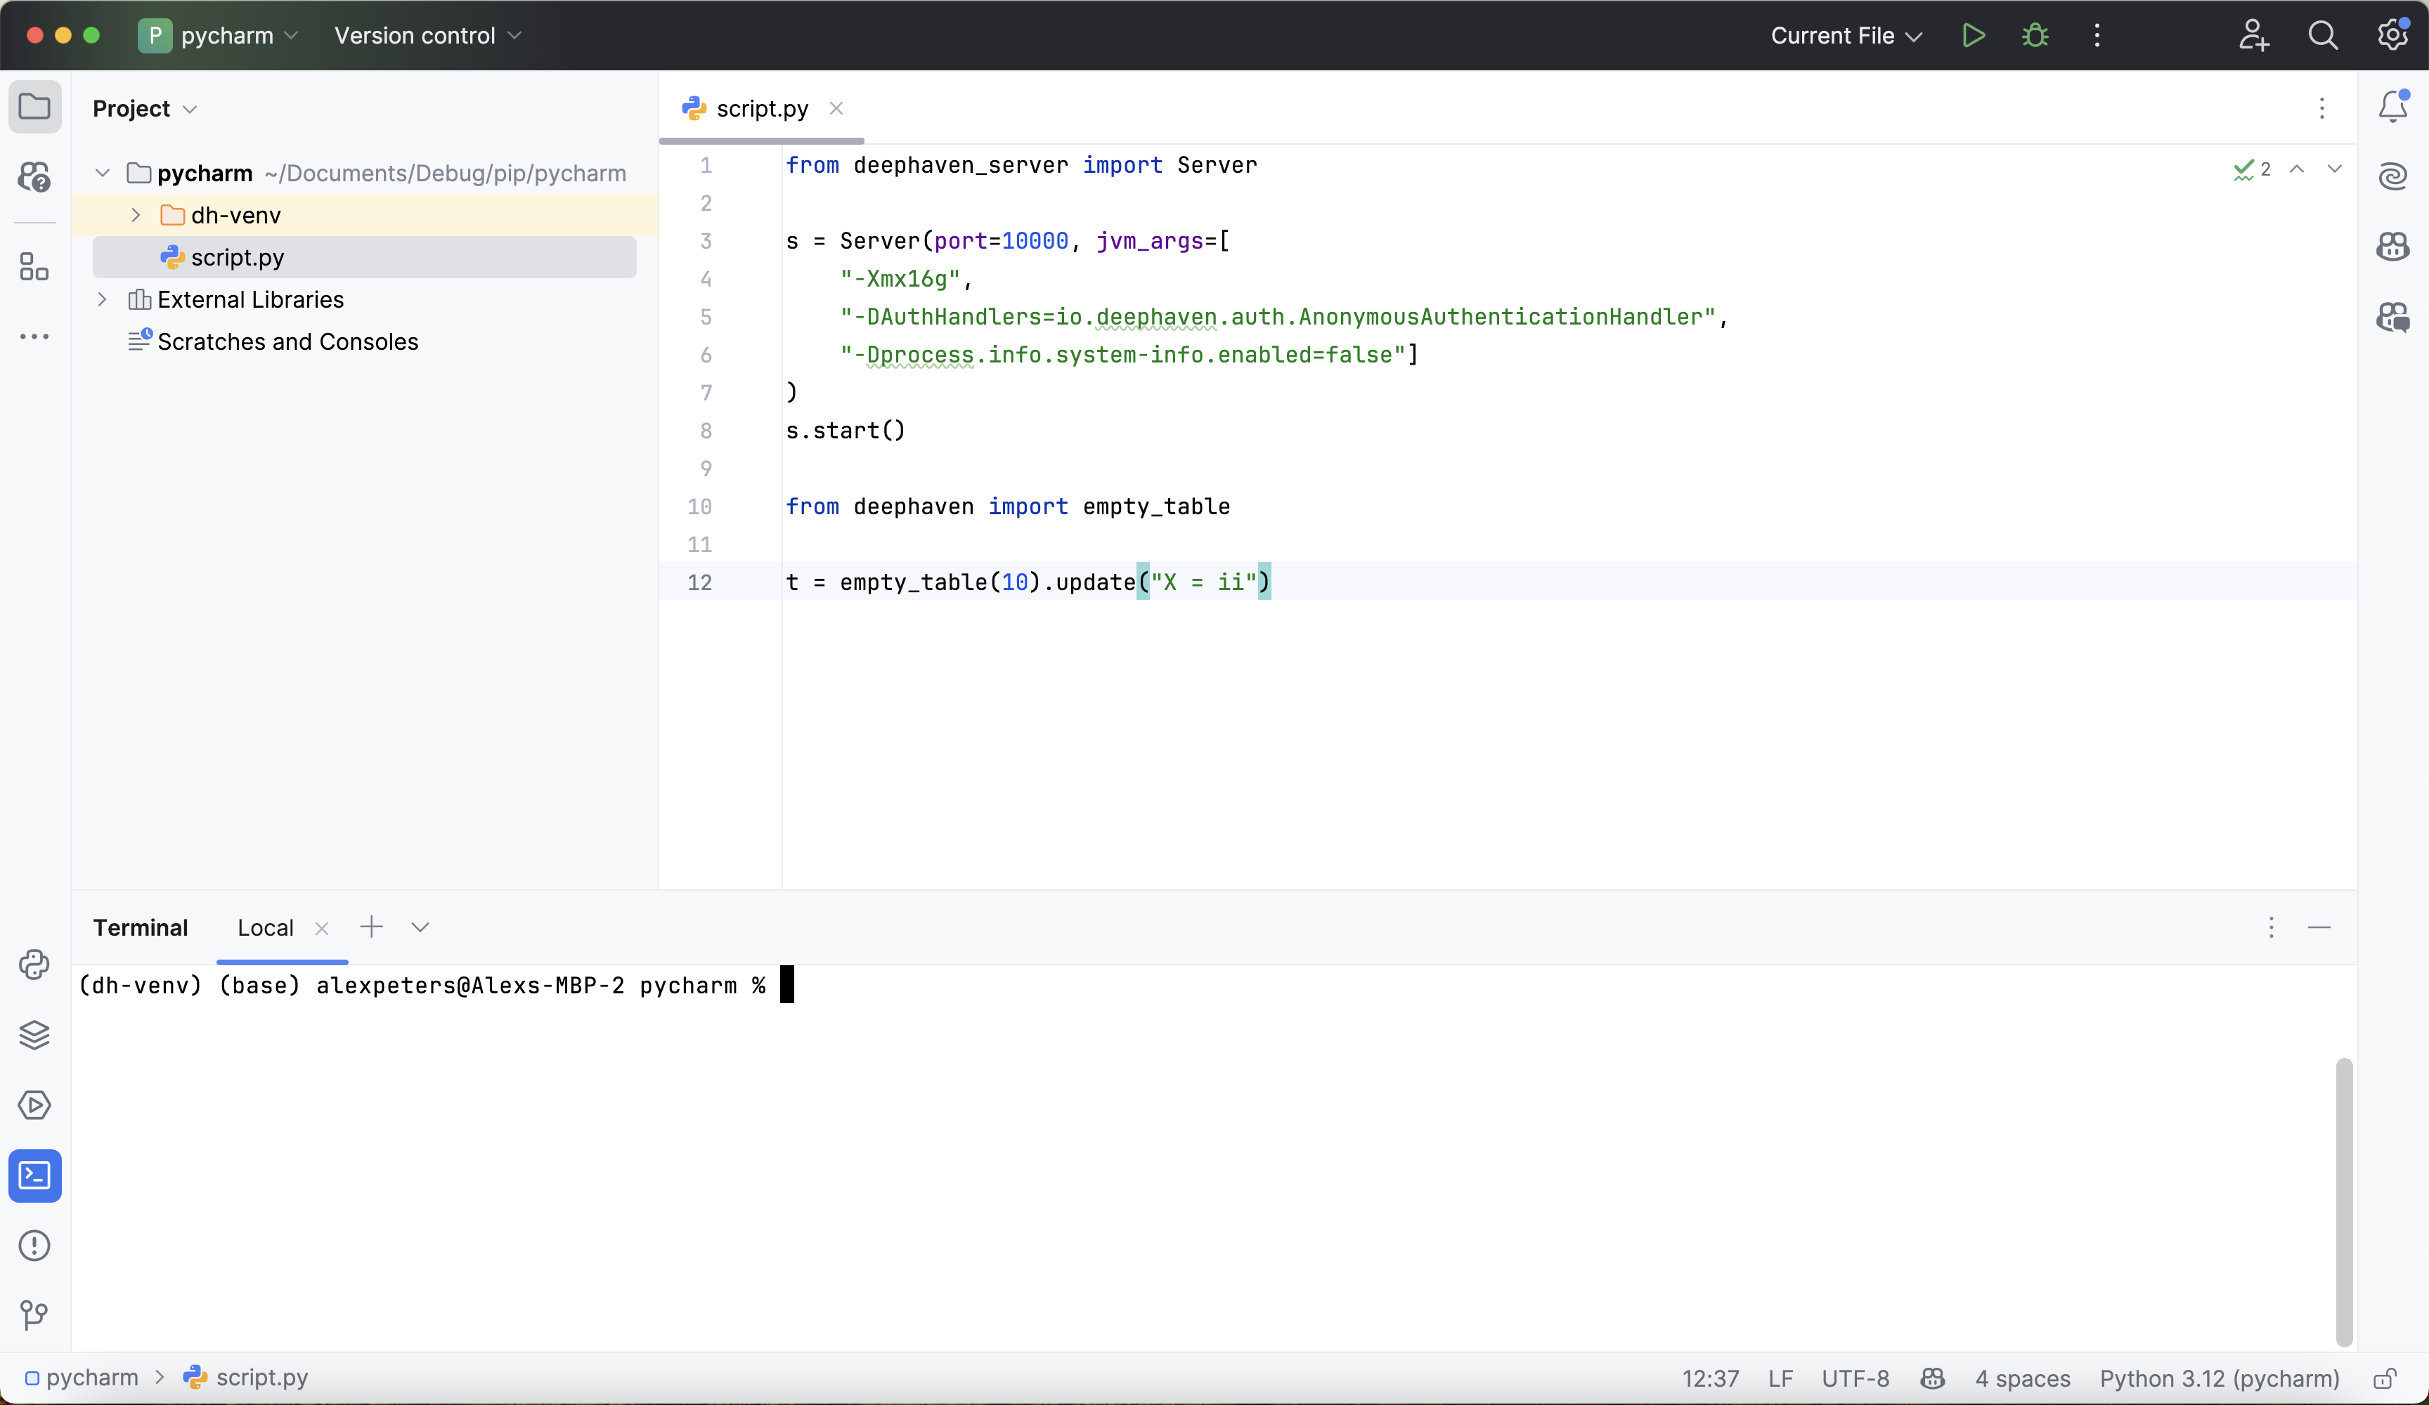Open the Python Console tool window
The image size is (2429, 1405).
(x=34, y=965)
